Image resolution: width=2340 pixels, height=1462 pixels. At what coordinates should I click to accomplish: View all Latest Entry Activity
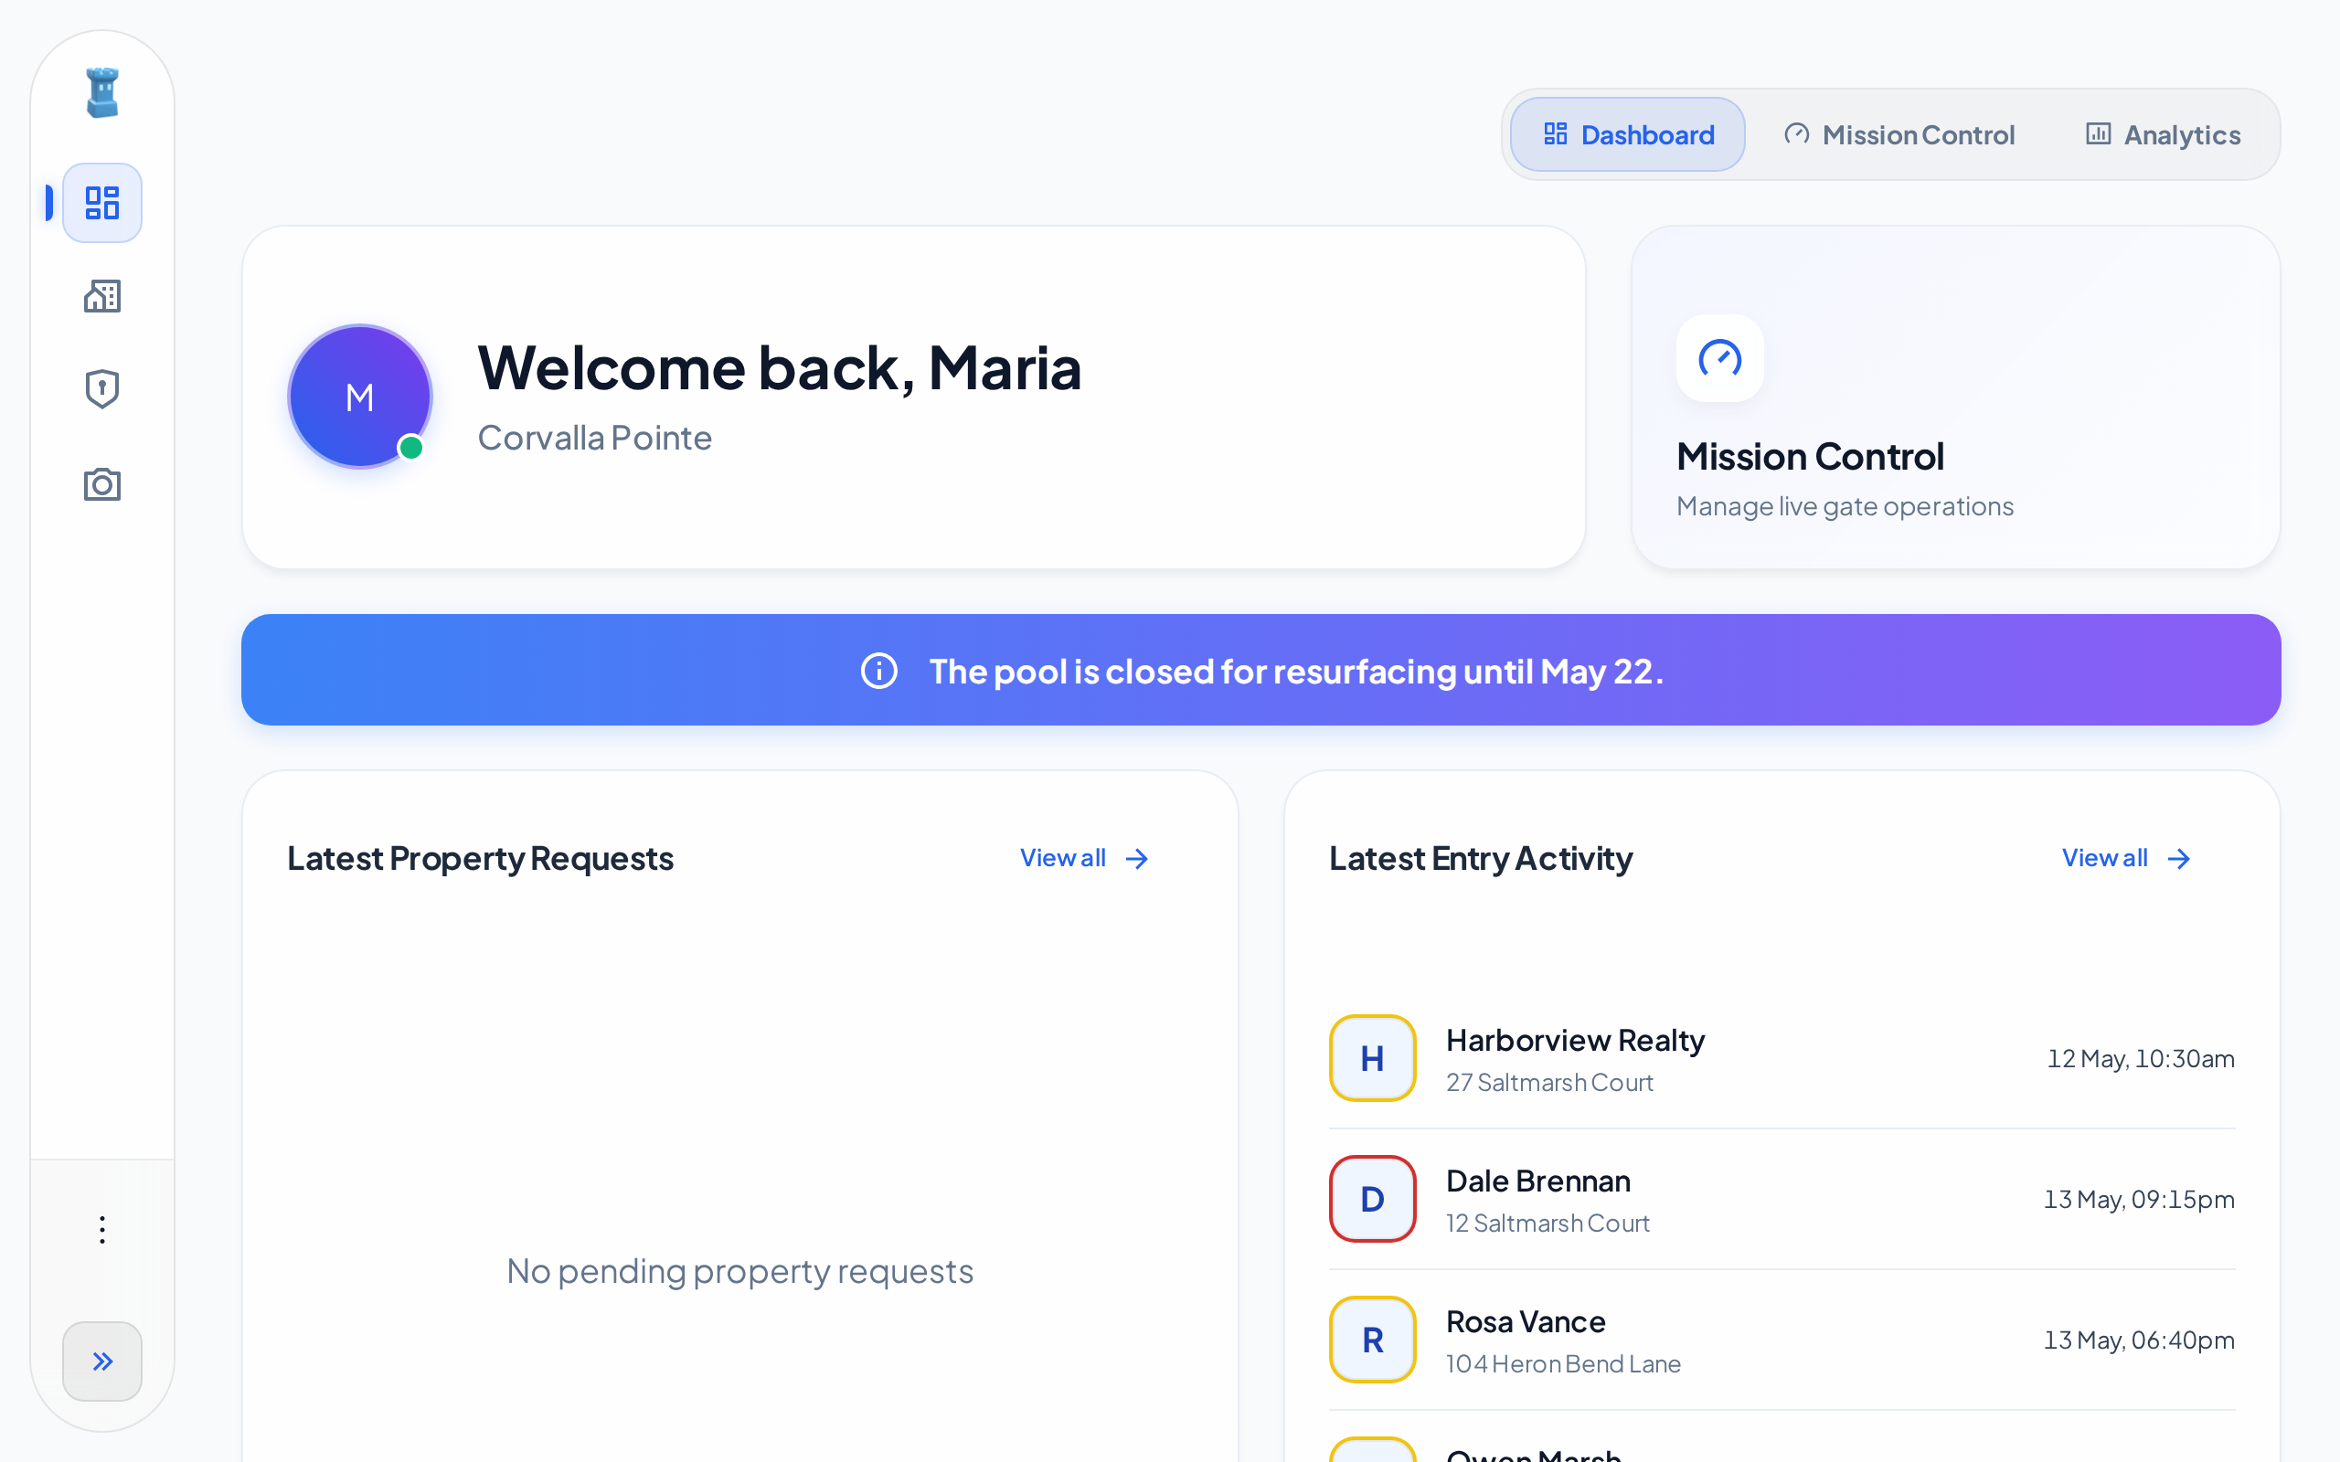(x=2125, y=858)
